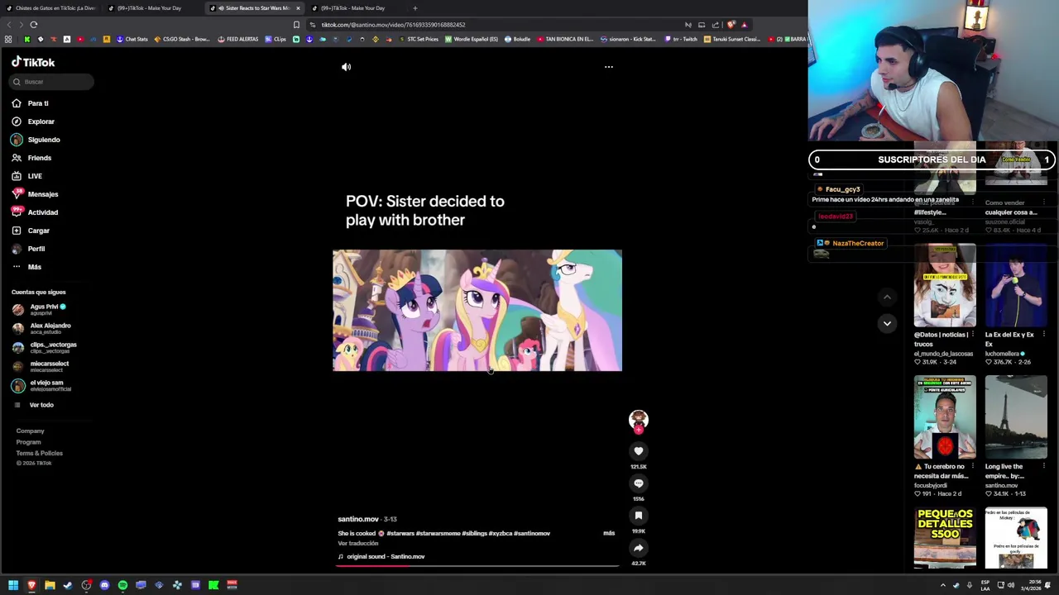Bookmark the page with the bookmark icon

[x=296, y=25]
